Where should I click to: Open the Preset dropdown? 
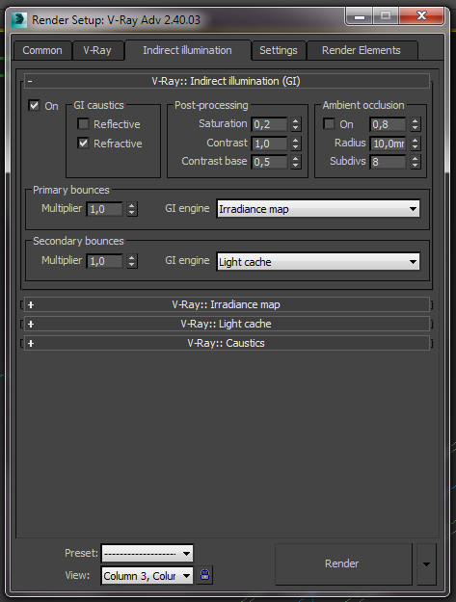(148, 553)
